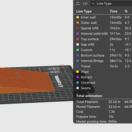Screen dimensions: 132x132
Task: Click the Prepare time value 15s
Action: click(x=111, y=116)
